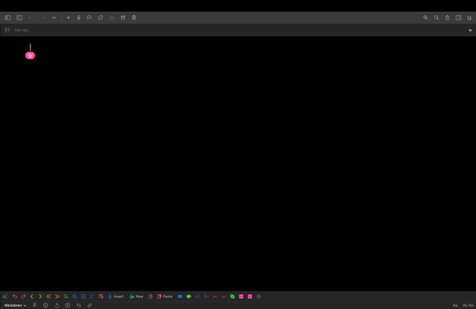Go back with the left chevron in top toolbar
The image size is (476, 309).
click(x=30, y=18)
